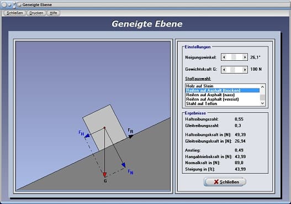The height and width of the screenshot is (204, 291).
Task: Click the Schließen button with red X
Action: click(x=225, y=182)
